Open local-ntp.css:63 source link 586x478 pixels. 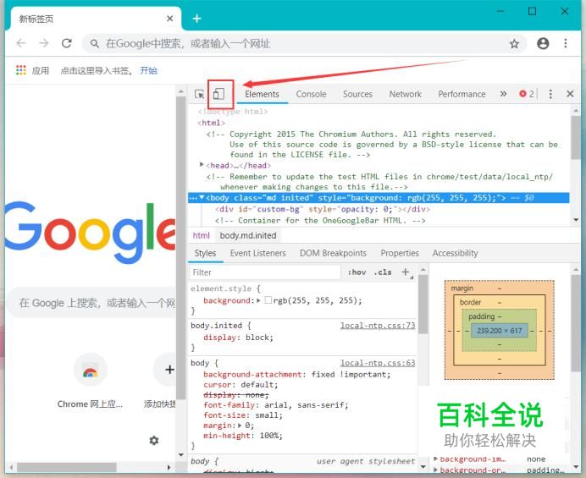pos(378,363)
